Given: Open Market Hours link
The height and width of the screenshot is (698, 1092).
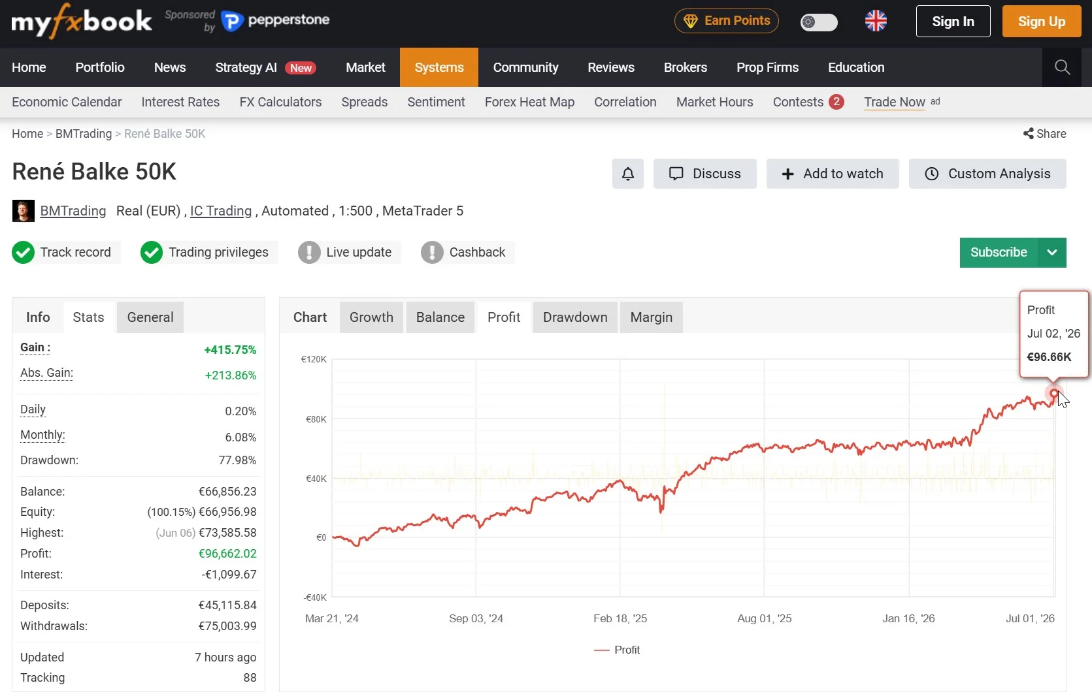Looking at the screenshot, I should pos(714,102).
